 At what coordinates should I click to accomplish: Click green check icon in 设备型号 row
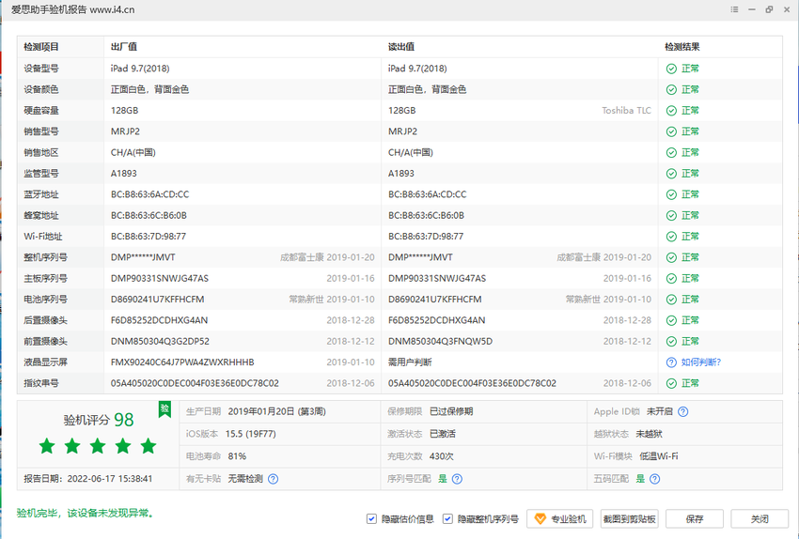pos(671,69)
